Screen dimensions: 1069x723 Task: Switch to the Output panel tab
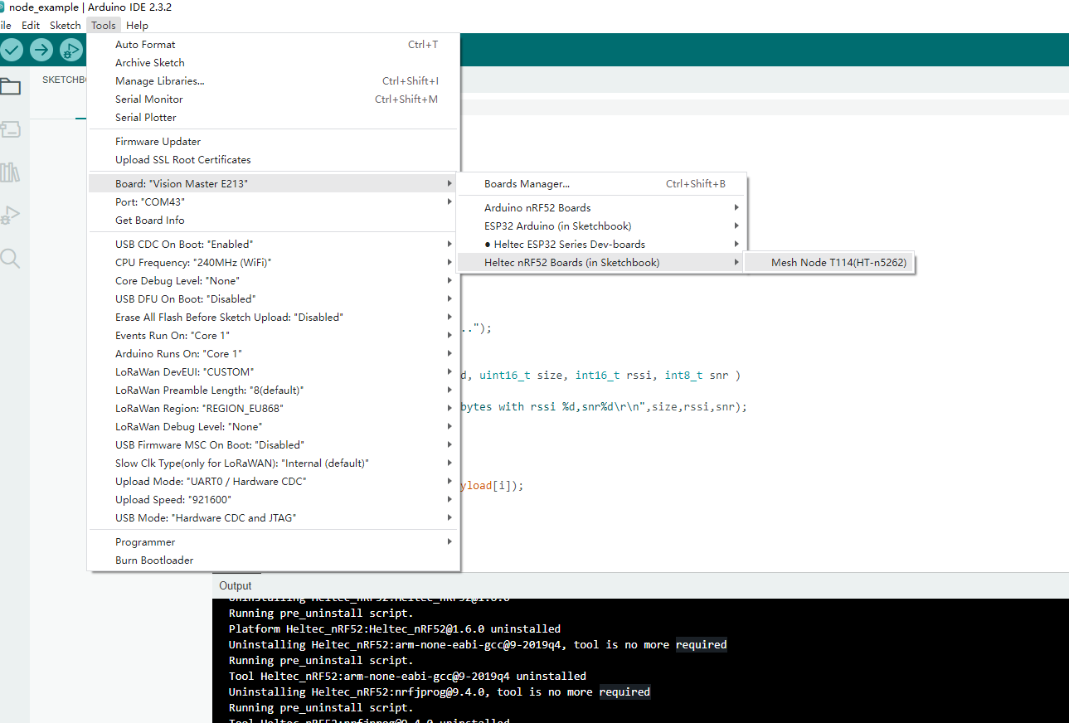tap(236, 586)
